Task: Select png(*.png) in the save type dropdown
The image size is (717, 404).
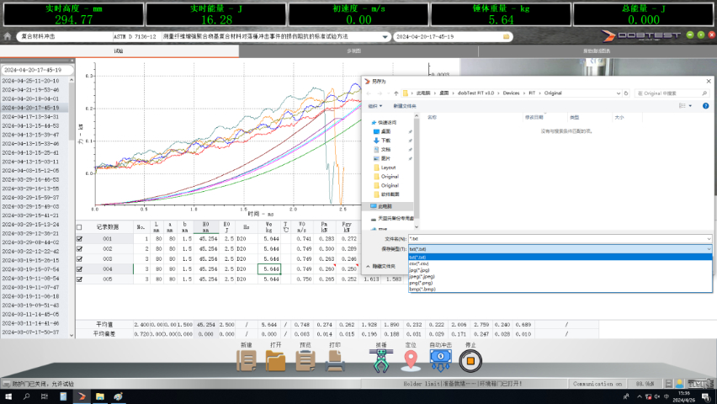Action: click(421, 283)
